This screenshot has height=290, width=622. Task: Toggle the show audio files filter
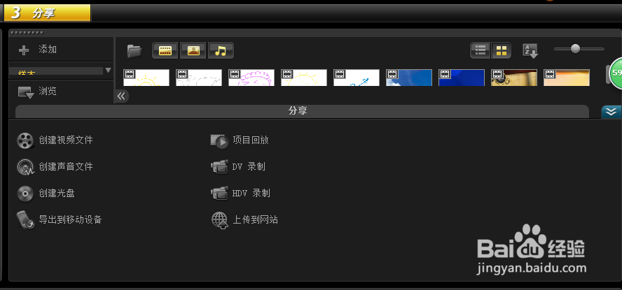(x=221, y=50)
